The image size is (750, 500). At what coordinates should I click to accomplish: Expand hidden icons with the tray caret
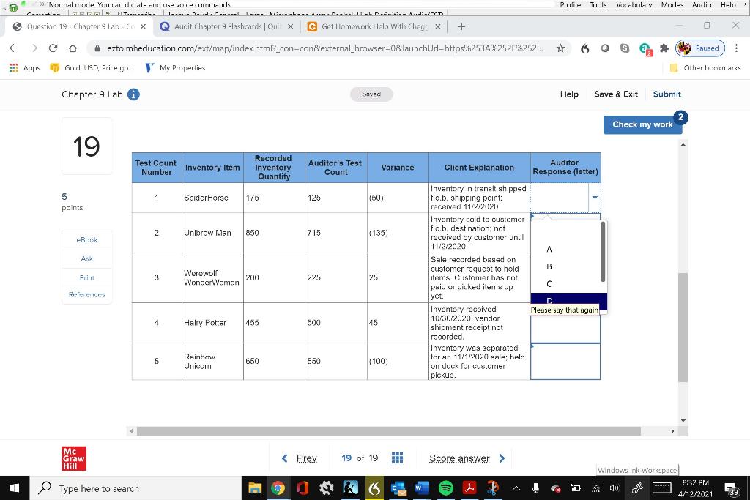click(x=516, y=488)
